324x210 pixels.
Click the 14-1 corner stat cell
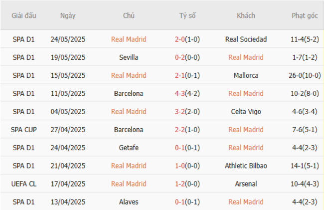point(305,166)
